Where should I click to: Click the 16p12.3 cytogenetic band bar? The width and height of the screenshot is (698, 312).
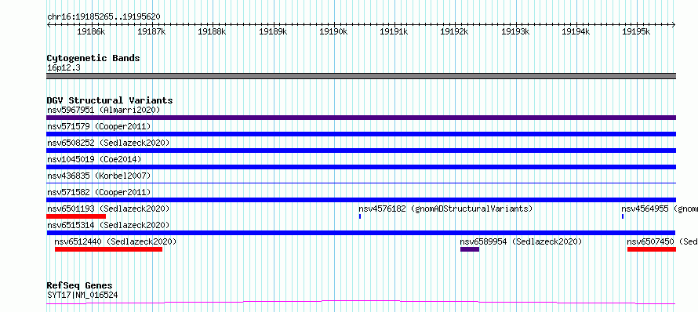361,76
